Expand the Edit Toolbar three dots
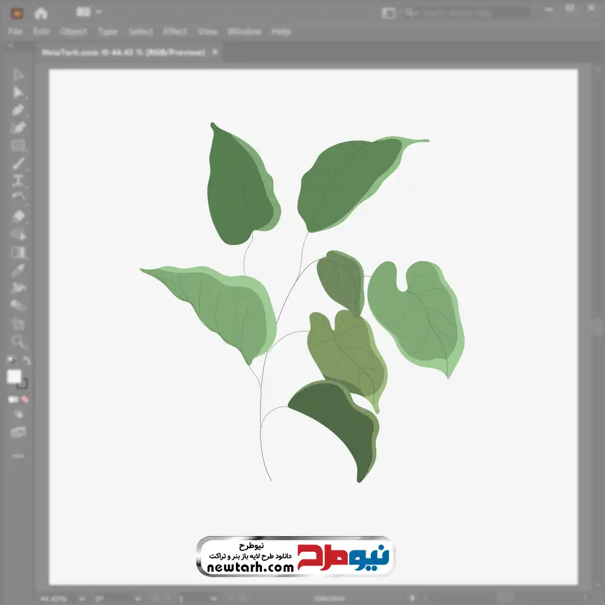Screen dimensions: 605x605 tap(18, 456)
